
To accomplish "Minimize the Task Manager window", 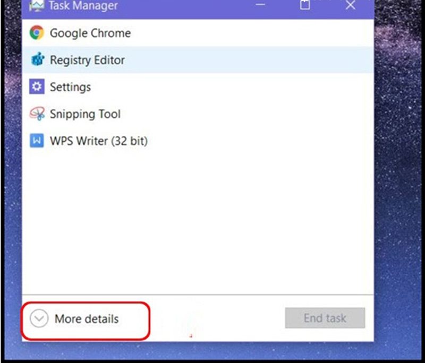I will click(x=260, y=5).
